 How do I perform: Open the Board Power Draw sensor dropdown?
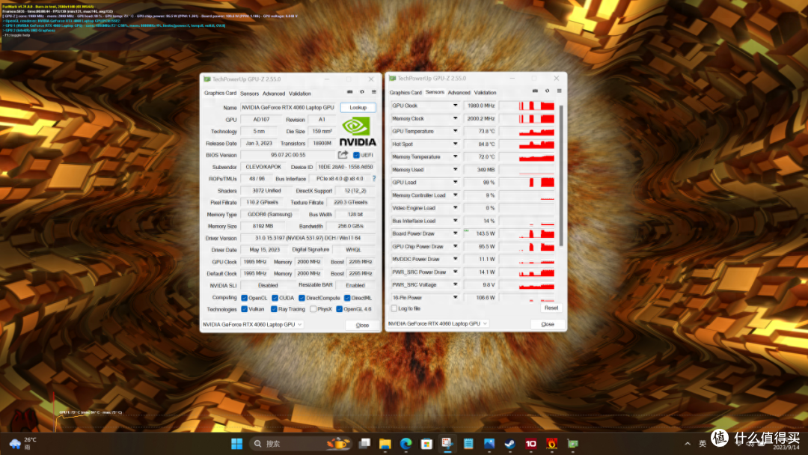click(x=455, y=233)
